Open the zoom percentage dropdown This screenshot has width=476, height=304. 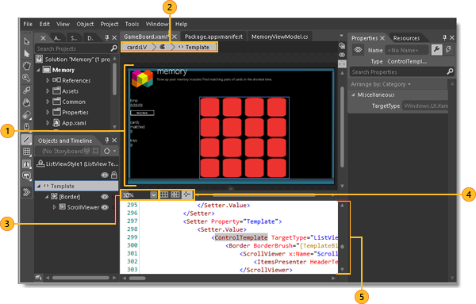(x=154, y=195)
